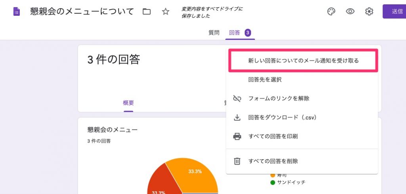Open the settings gear icon
Viewport: 406px width, 194px height.
tap(369, 11)
